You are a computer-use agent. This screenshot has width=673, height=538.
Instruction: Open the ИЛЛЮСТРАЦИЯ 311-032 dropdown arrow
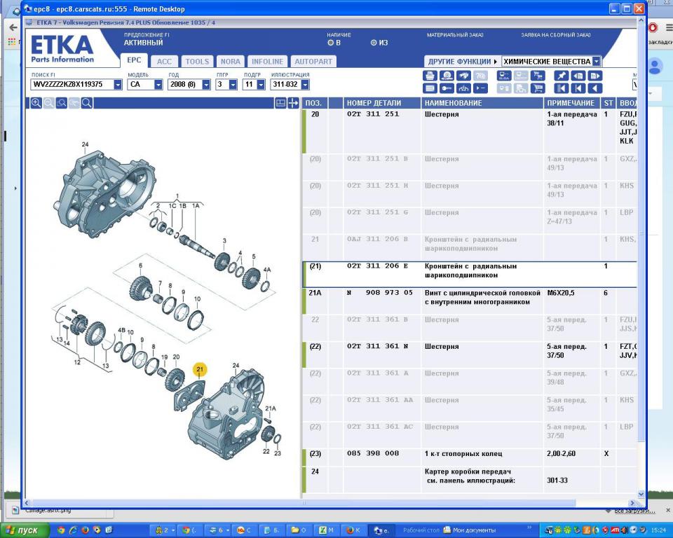pos(305,85)
